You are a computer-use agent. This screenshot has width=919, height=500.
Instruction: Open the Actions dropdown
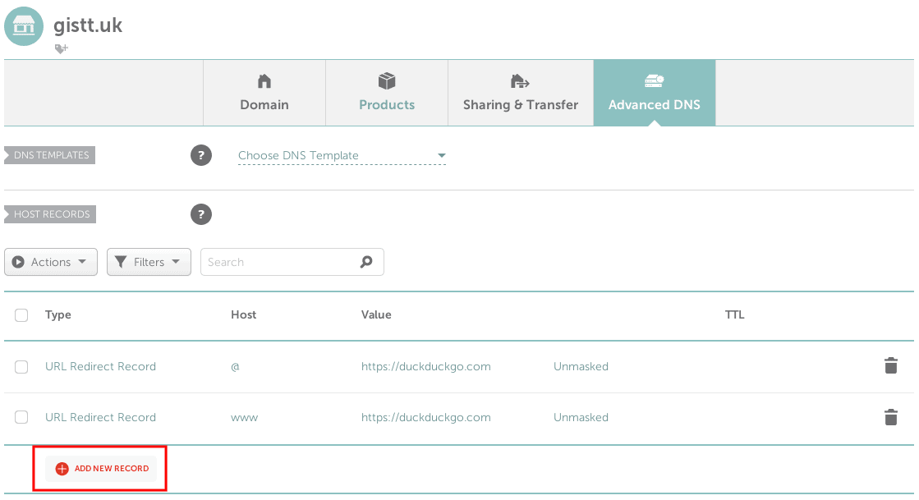coord(50,261)
